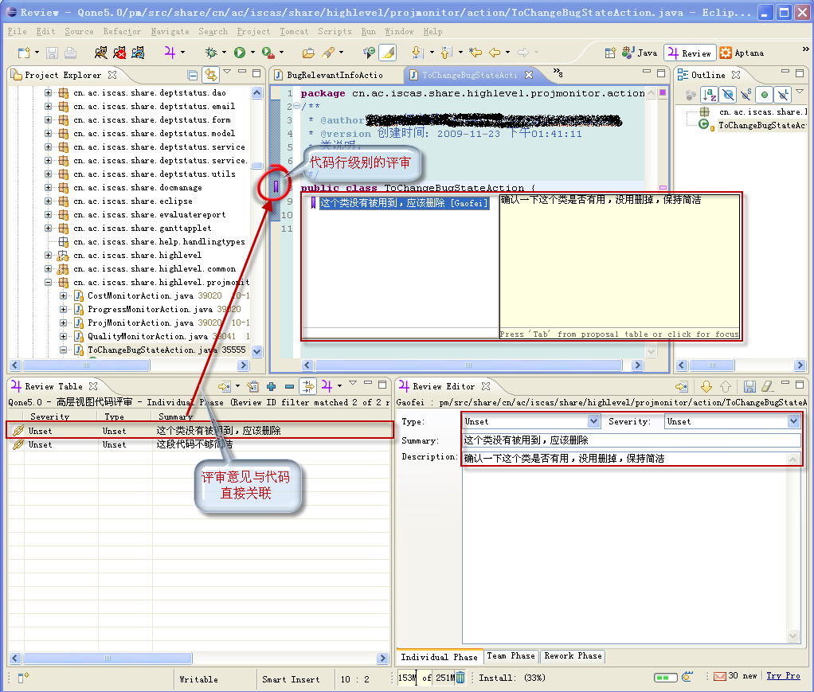Run the application with green Run icon
The width and height of the screenshot is (814, 692).
pyautogui.click(x=240, y=53)
